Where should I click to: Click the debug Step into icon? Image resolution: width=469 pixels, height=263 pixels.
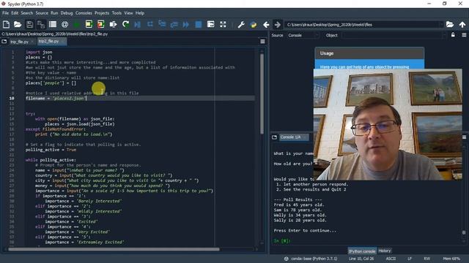tap(162, 24)
